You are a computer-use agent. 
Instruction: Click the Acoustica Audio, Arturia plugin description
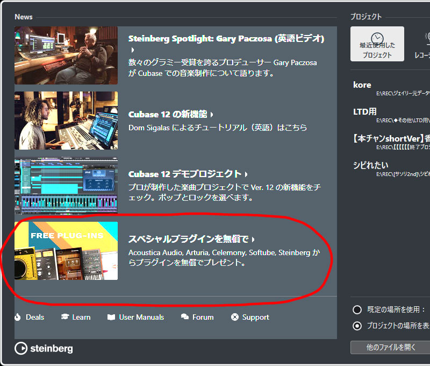pos(224,257)
